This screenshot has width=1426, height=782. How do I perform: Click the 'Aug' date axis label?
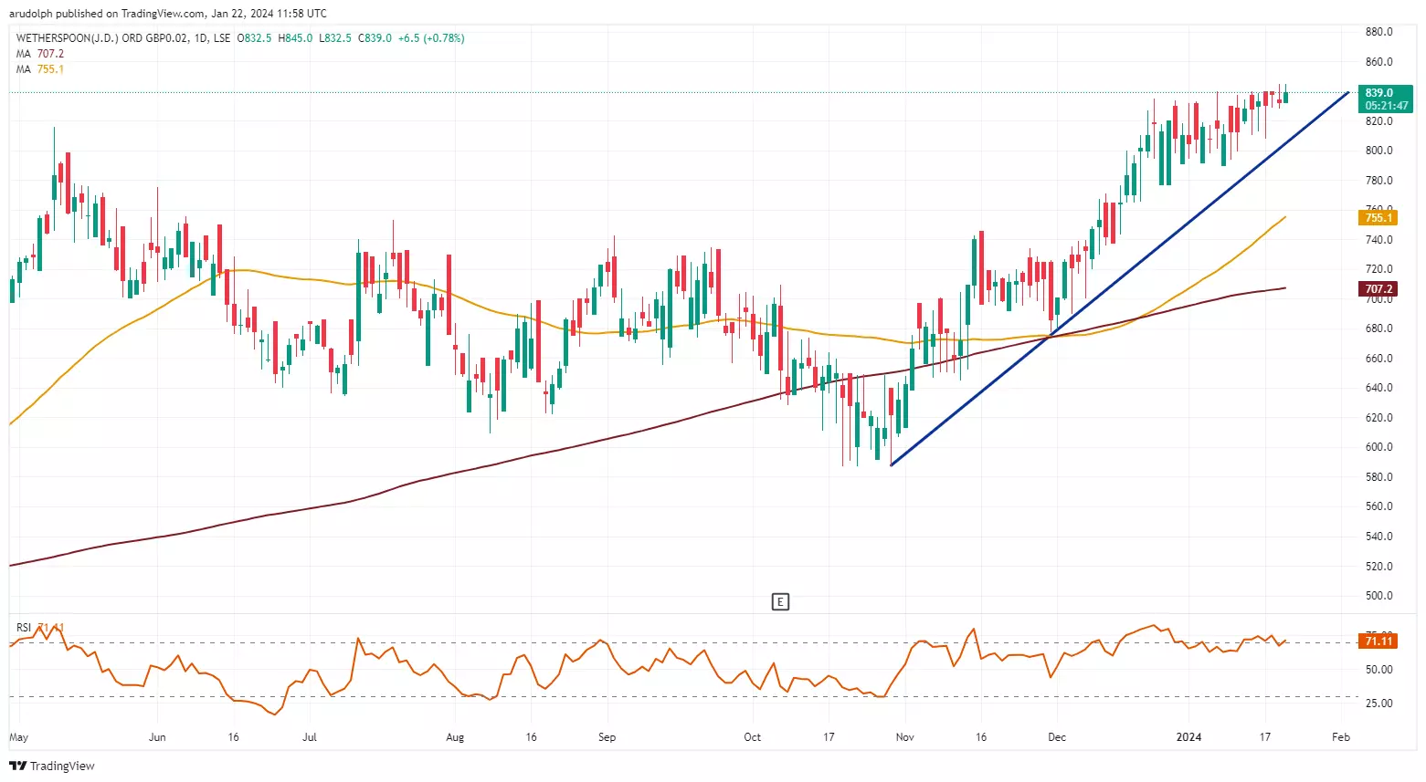tap(455, 737)
